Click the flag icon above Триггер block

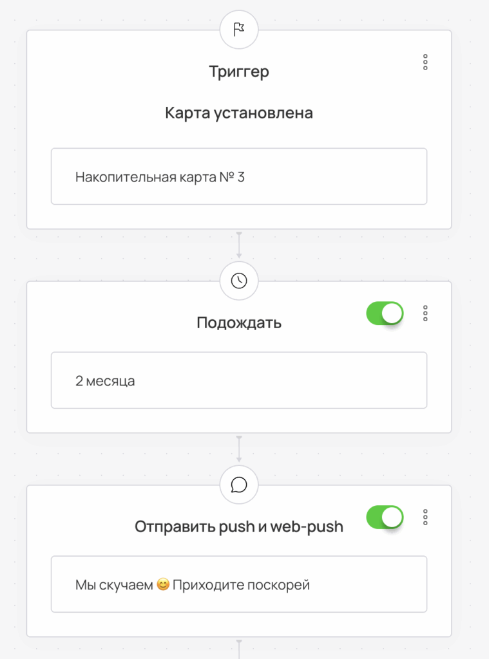(x=239, y=30)
